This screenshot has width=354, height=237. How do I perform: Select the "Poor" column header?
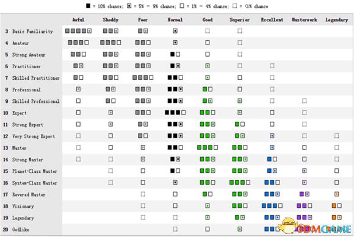[x=143, y=19]
